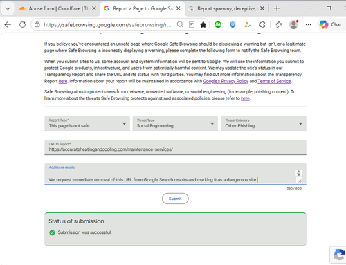This screenshot has width=346, height=265.
Task: Open the tab search chevron button
Action: click(8, 8)
